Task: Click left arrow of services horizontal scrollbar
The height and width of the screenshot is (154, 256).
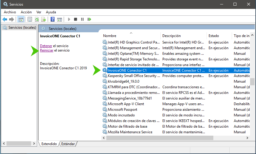Action: click(x=104, y=138)
